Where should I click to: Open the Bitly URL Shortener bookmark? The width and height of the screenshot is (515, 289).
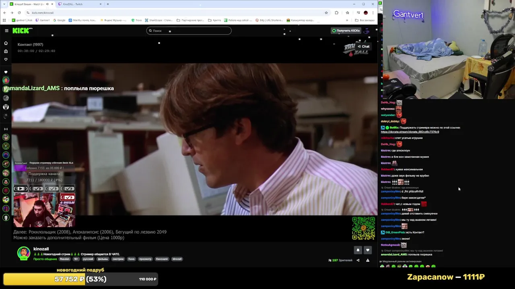tap(269, 20)
